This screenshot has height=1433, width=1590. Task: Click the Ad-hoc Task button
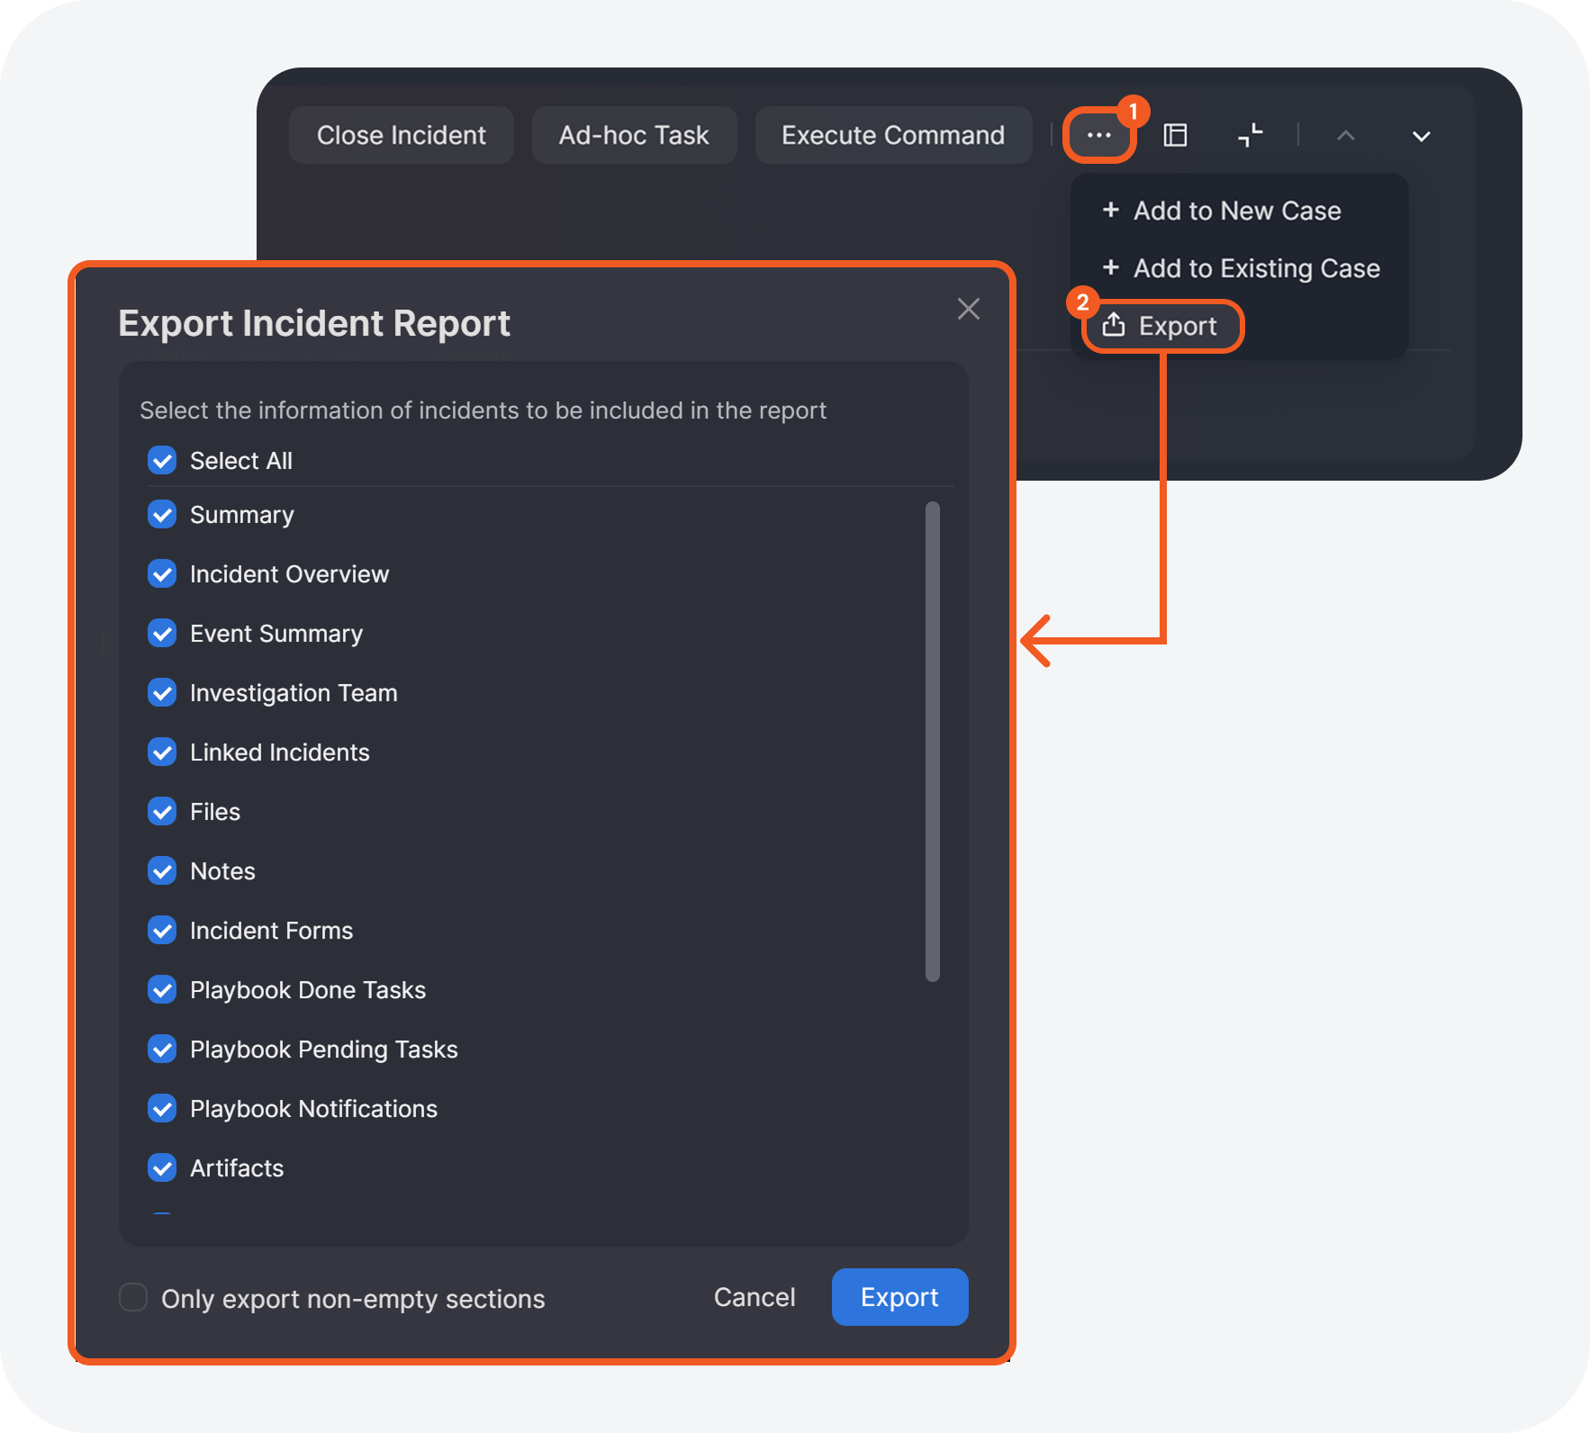634,136
